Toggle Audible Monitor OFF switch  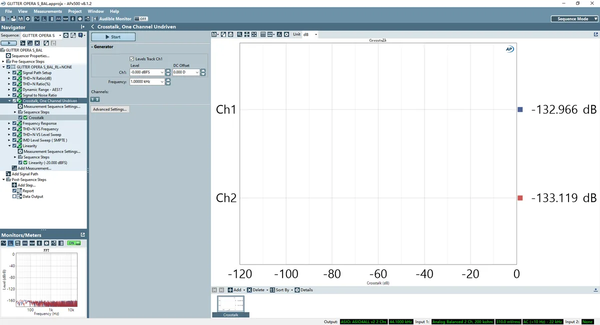click(x=141, y=18)
